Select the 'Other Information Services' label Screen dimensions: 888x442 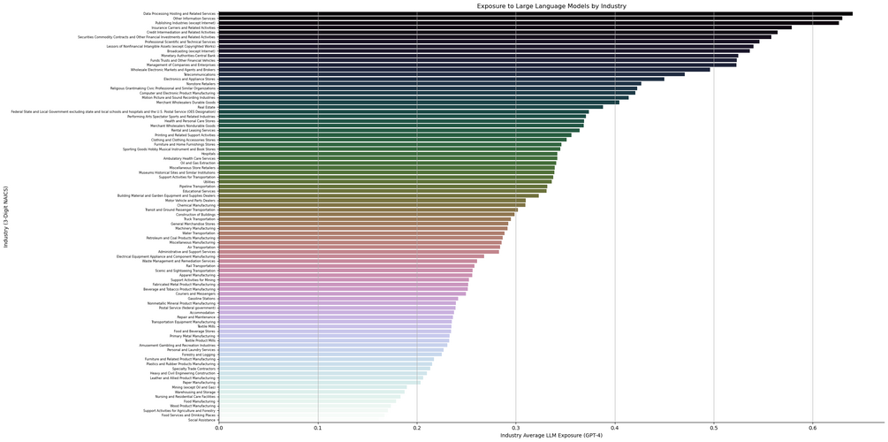click(194, 19)
